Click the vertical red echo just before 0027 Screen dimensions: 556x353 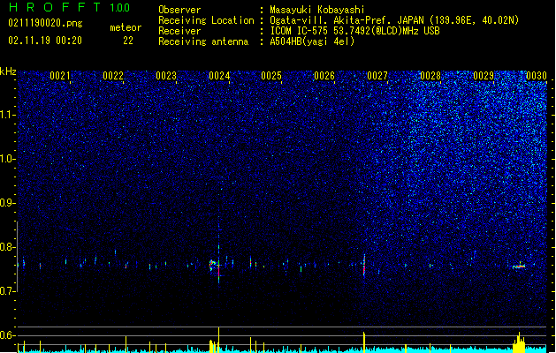364,265
